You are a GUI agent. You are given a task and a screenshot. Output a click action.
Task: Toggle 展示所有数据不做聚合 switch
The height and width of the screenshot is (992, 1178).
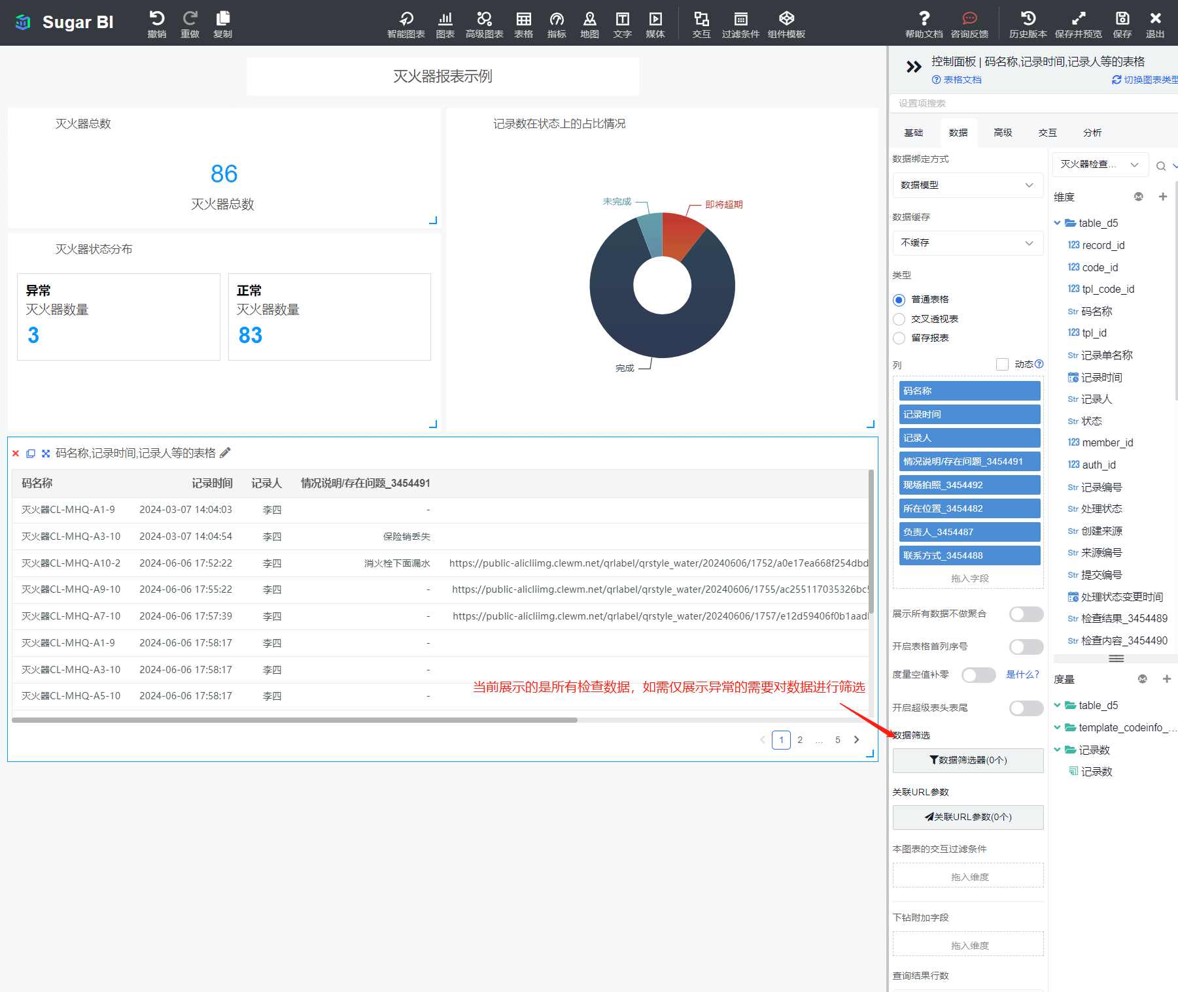[1026, 614]
